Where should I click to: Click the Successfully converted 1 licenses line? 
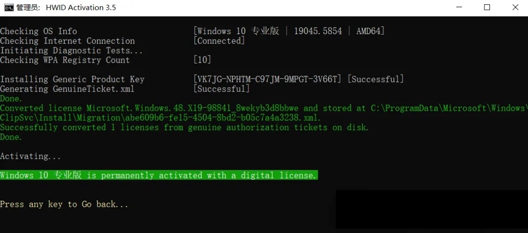pos(184,127)
